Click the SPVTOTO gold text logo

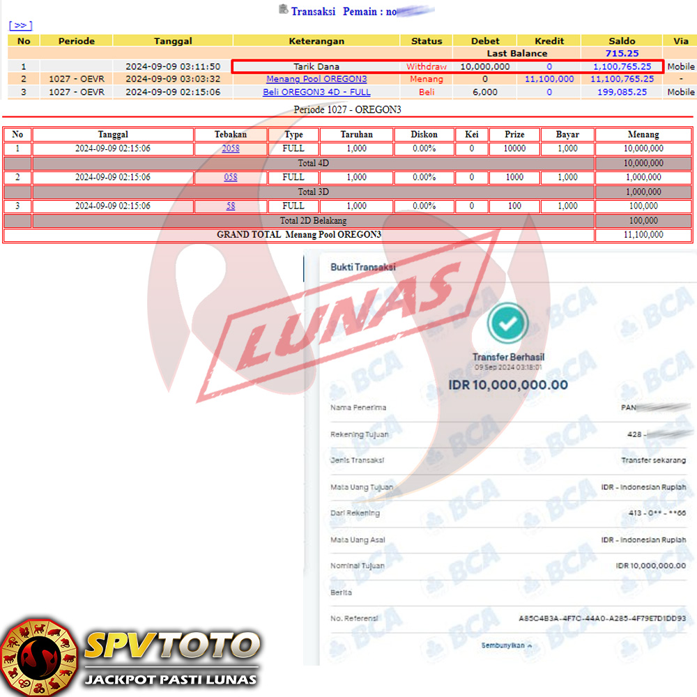tap(171, 645)
